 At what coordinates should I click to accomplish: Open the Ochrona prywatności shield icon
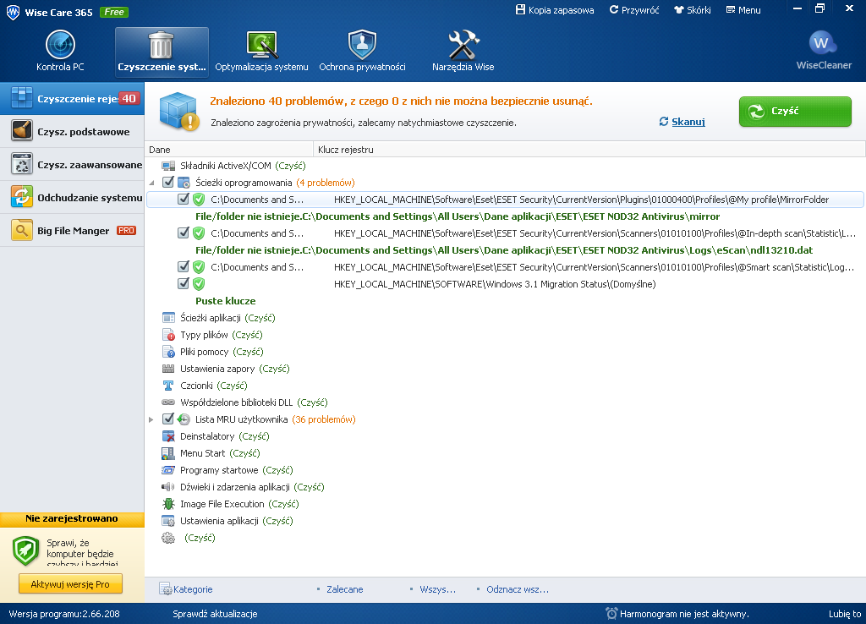point(362,45)
